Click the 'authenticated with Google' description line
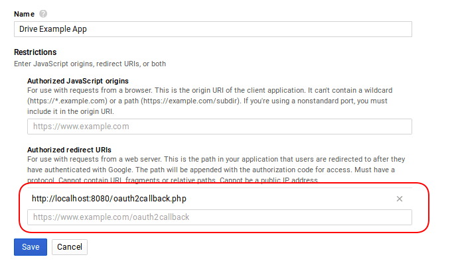This screenshot has height=263, width=458. point(211,170)
